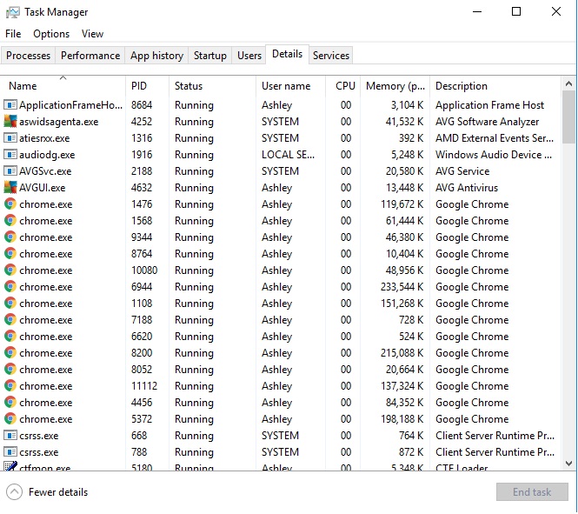The image size is (578, 514).
Task: Click the atiesrxx.exe process icon
Action: pyautogui.click(x=10, y=138)
